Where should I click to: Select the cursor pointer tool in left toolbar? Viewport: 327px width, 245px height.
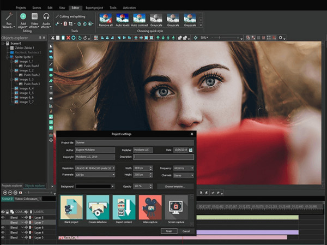[x=51, y=46]
